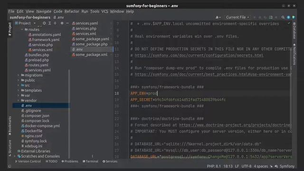Open the Version Control tool window
304x171 pixels.
pyautogui.click(x=28, y=161)
